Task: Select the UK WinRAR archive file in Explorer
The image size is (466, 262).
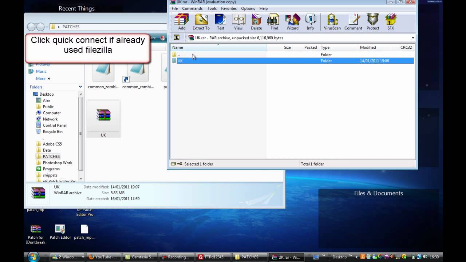Action: 103,119
